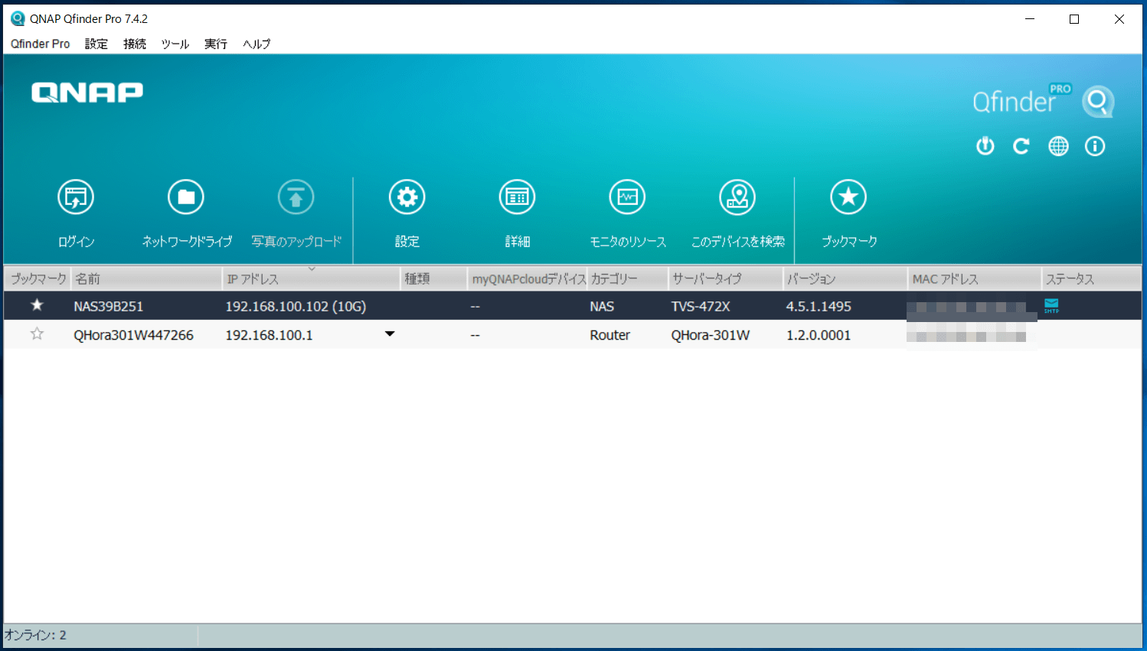Select device name NAS39B251
Image resolution: width=1147 pixels, height=651 pixels.
tap(108, 306)
